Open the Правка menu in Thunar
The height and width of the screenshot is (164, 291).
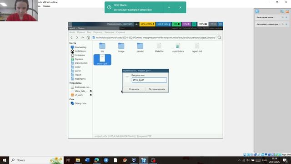81,32
